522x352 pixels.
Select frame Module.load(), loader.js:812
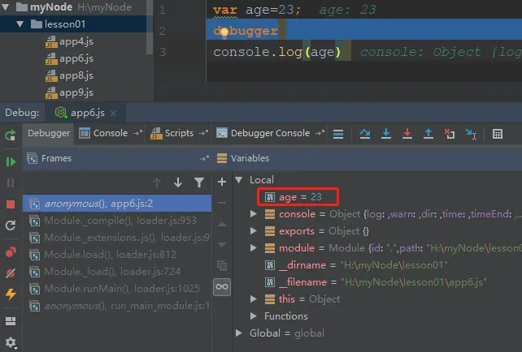(117, 255)
